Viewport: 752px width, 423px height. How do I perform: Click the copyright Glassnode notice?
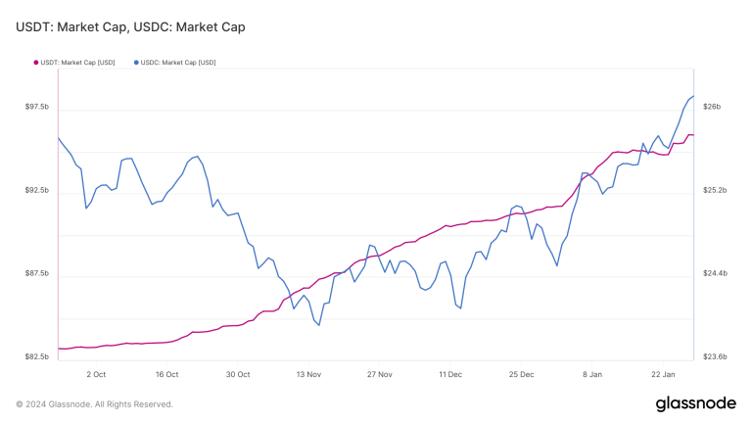tap(94, 404)
